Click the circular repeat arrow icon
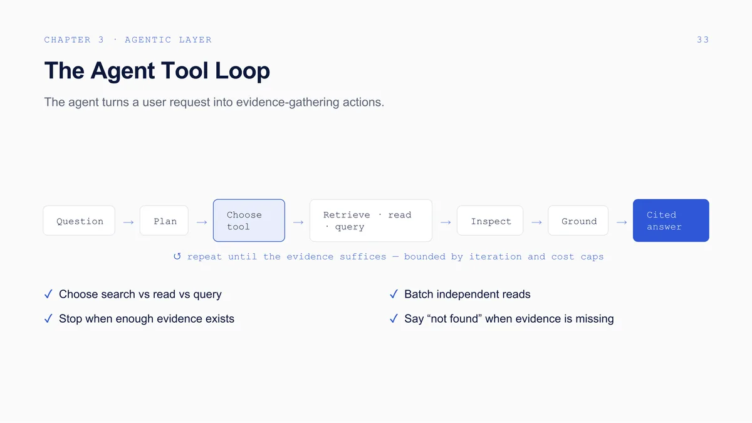This screenshot has height=423, width=752. tap(177, 256)
